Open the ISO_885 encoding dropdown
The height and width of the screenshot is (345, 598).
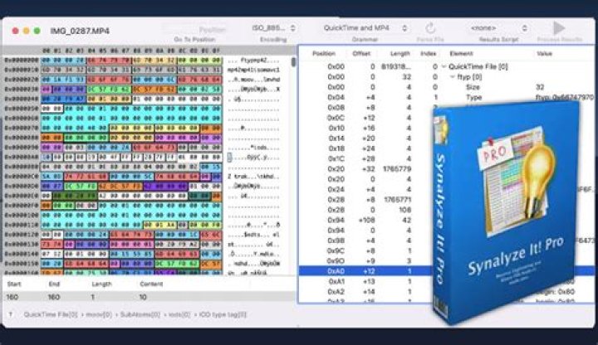click(273, 28)
